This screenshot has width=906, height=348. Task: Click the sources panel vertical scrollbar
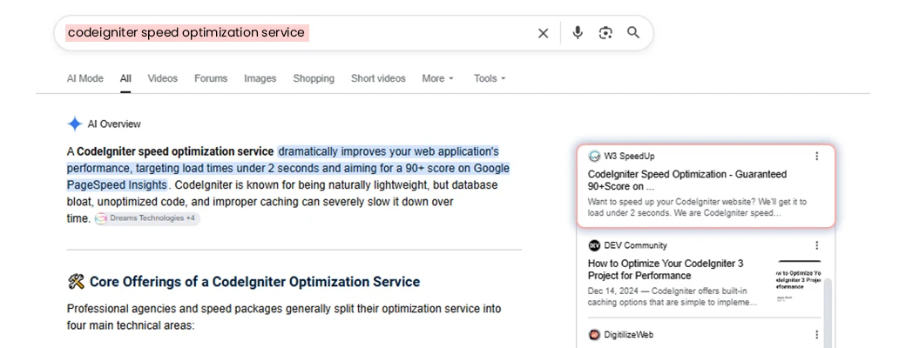[x=828, y=311]
